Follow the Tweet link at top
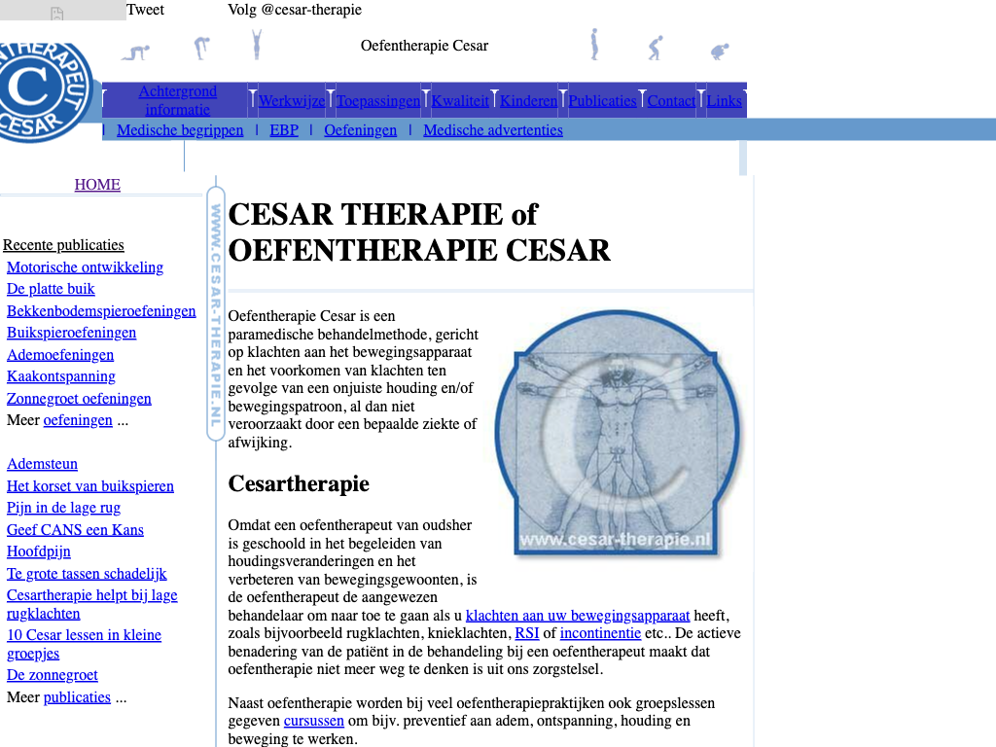Image resolution: width=996 pixels, height=747 pixels. [x=145, y=10]
